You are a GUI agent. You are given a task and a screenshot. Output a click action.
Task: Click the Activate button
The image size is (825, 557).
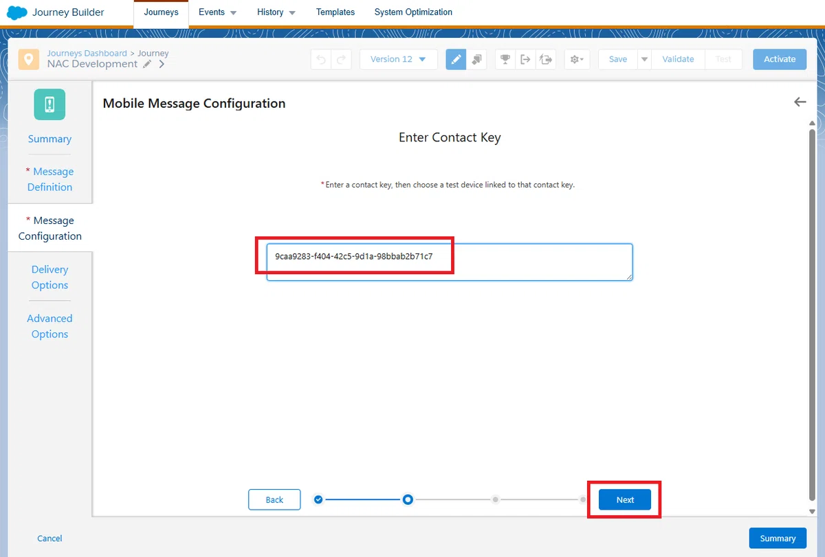(x=780, y=59)
